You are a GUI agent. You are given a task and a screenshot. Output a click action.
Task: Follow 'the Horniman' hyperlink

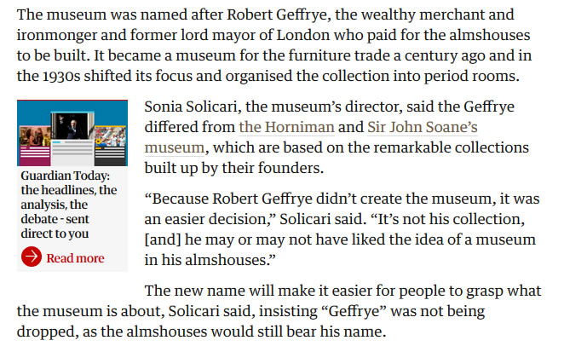click(286, 127)
